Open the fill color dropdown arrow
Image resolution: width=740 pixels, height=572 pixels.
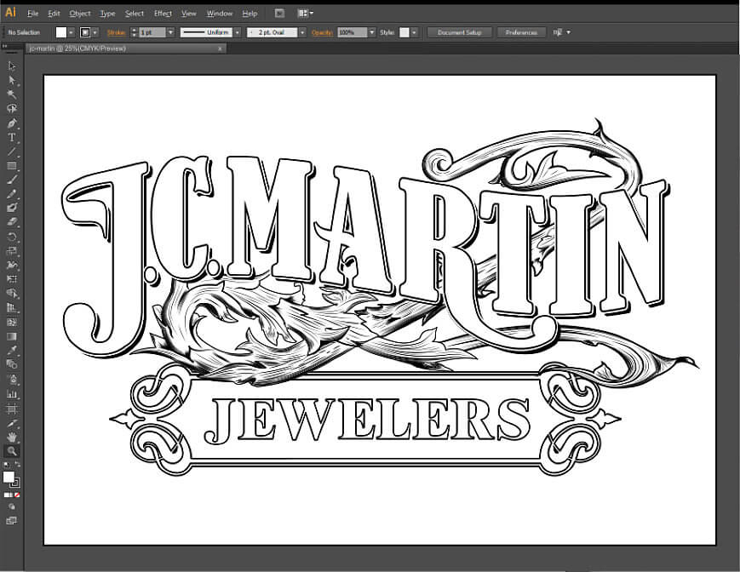(71, 32)
